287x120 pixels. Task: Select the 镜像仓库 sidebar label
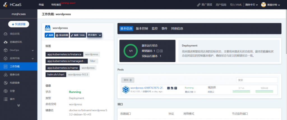[15, 75]
